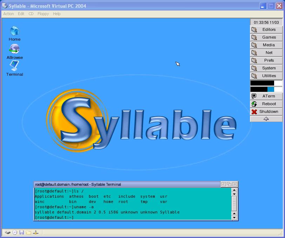Click the shared folder icon in Virtual PC status bar
Image resolution: width=285 pixels, height=238 pixels.
[x=28, y=232]
